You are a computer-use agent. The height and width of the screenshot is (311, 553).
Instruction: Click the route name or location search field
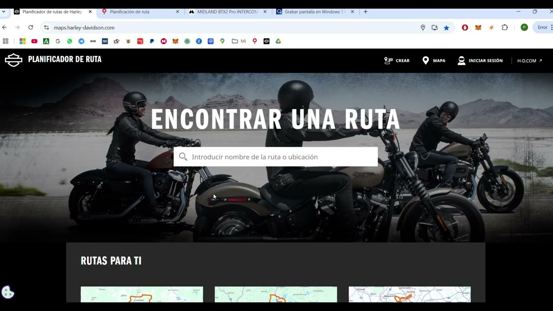(x=276, y=157)
